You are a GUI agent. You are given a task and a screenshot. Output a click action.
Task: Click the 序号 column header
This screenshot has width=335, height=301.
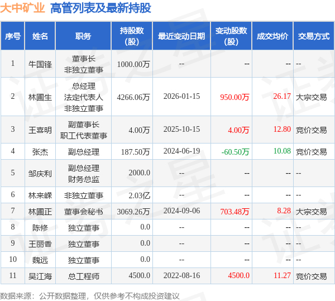point(13,36)
